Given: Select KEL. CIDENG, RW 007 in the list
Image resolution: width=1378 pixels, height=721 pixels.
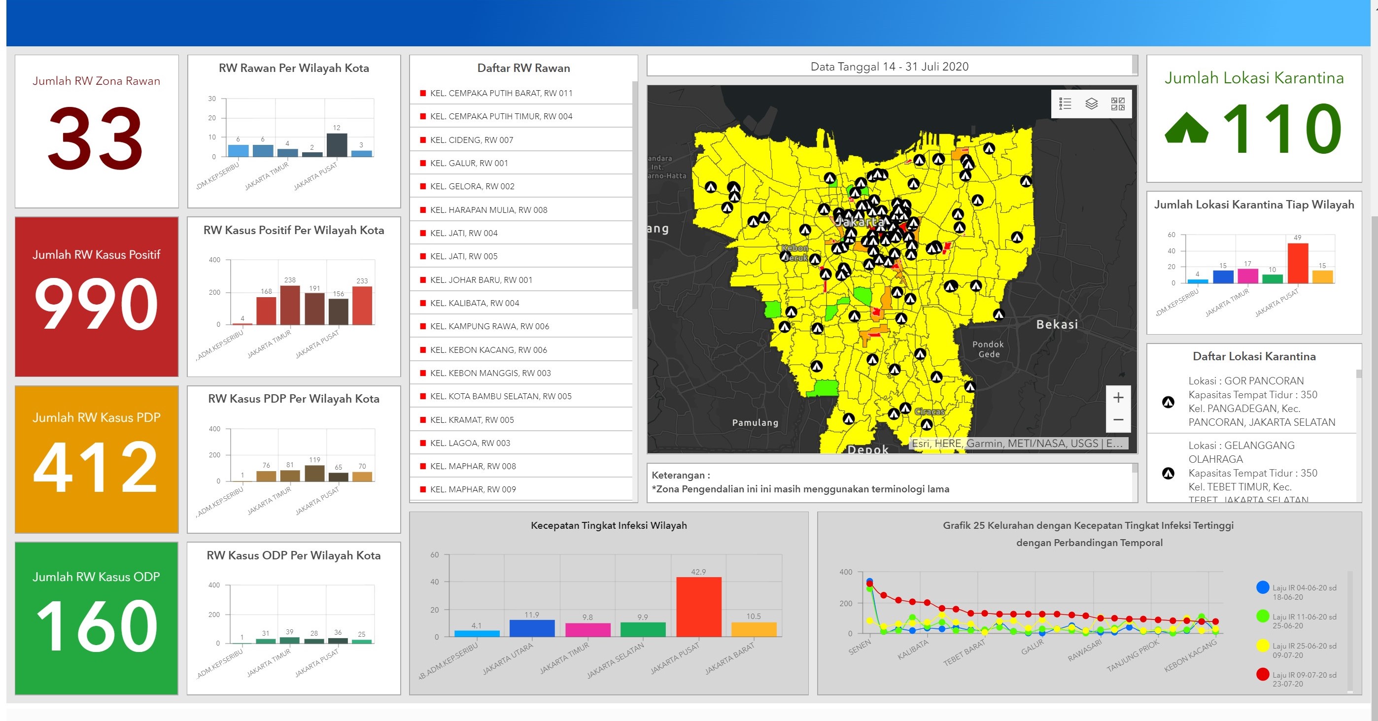Looking at the screenshot, I should (x=471, y=139).
